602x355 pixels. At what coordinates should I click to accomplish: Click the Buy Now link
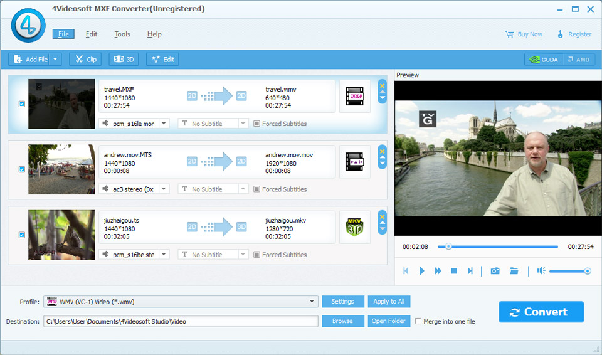point(524,34)
